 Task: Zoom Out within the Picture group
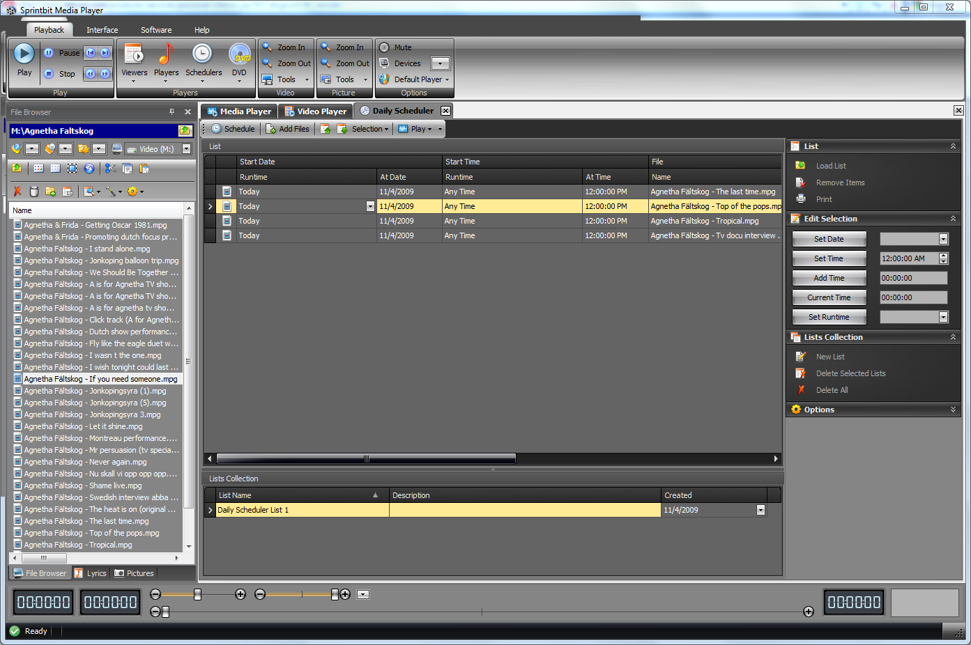pos(345,63)
